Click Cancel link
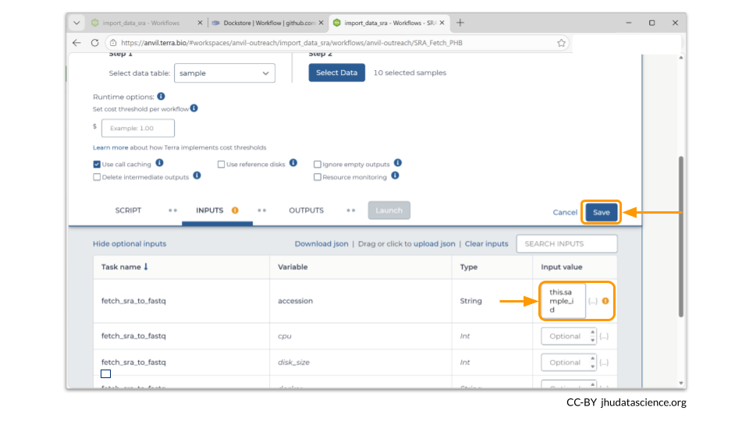This screenshot has height=421, width=749. 565,212
